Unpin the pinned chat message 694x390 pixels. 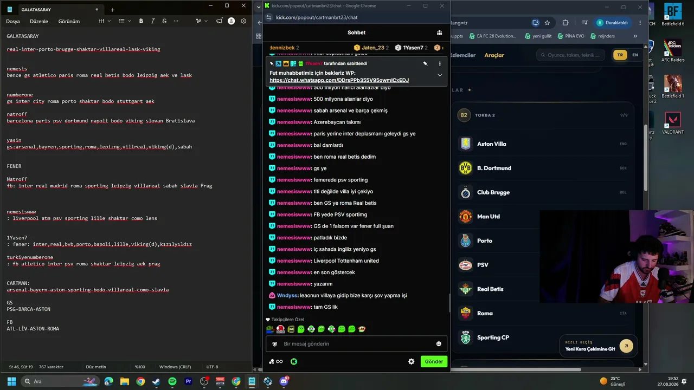(x=425, y=63)
